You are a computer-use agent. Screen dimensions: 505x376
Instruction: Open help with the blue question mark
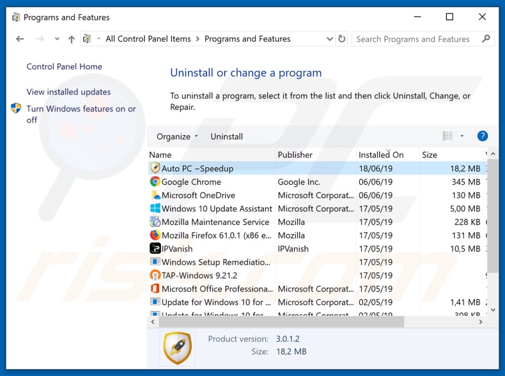pos(483,136)
